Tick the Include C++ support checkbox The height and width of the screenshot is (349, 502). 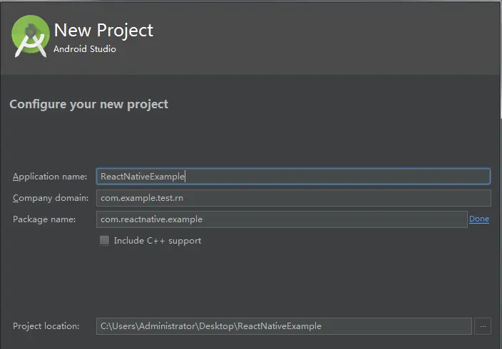click(105, 241)
